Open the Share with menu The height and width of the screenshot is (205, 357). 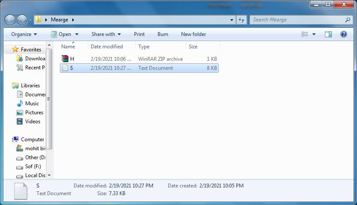[x=106, y=34]
